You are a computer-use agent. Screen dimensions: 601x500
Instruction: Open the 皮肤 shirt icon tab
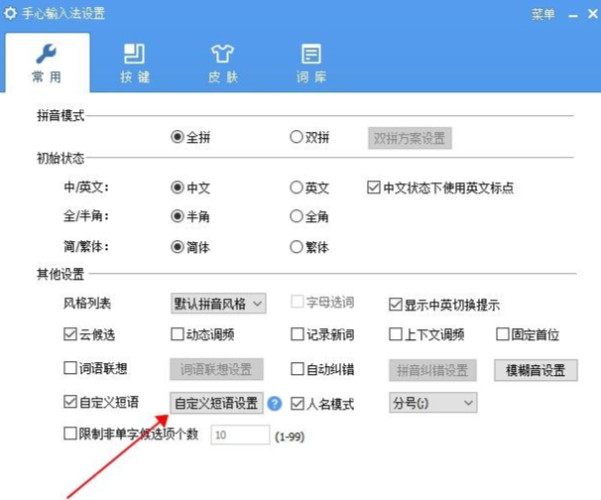222,62
